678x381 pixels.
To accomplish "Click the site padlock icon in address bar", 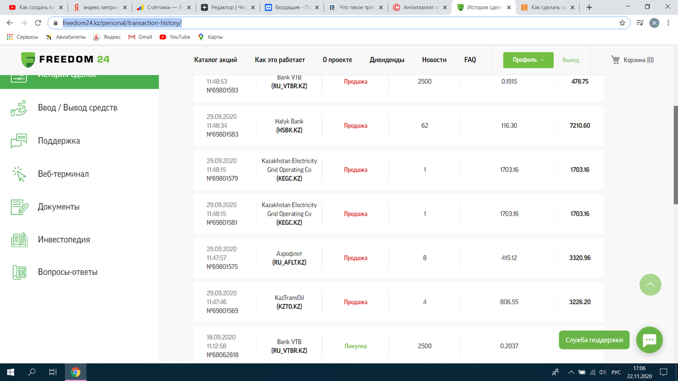I will coord(55,23).
